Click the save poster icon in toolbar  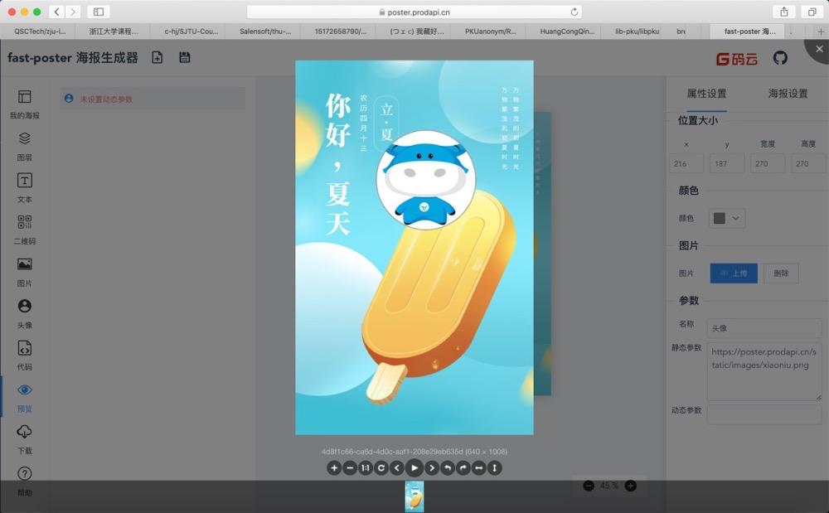(184, 57)
